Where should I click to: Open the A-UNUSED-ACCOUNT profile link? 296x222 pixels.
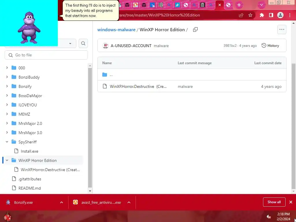coord(131,46)
